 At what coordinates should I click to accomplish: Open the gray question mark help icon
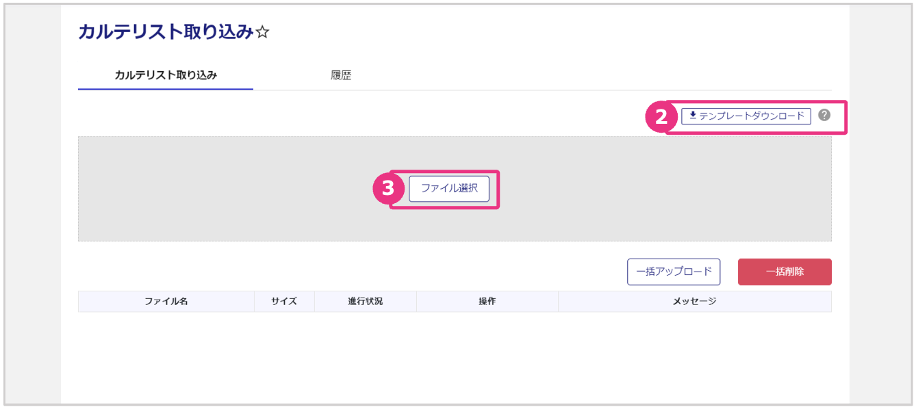click(824, 115)
